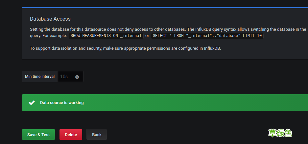
Task: Click the Database Access heading
Action: 50,19
